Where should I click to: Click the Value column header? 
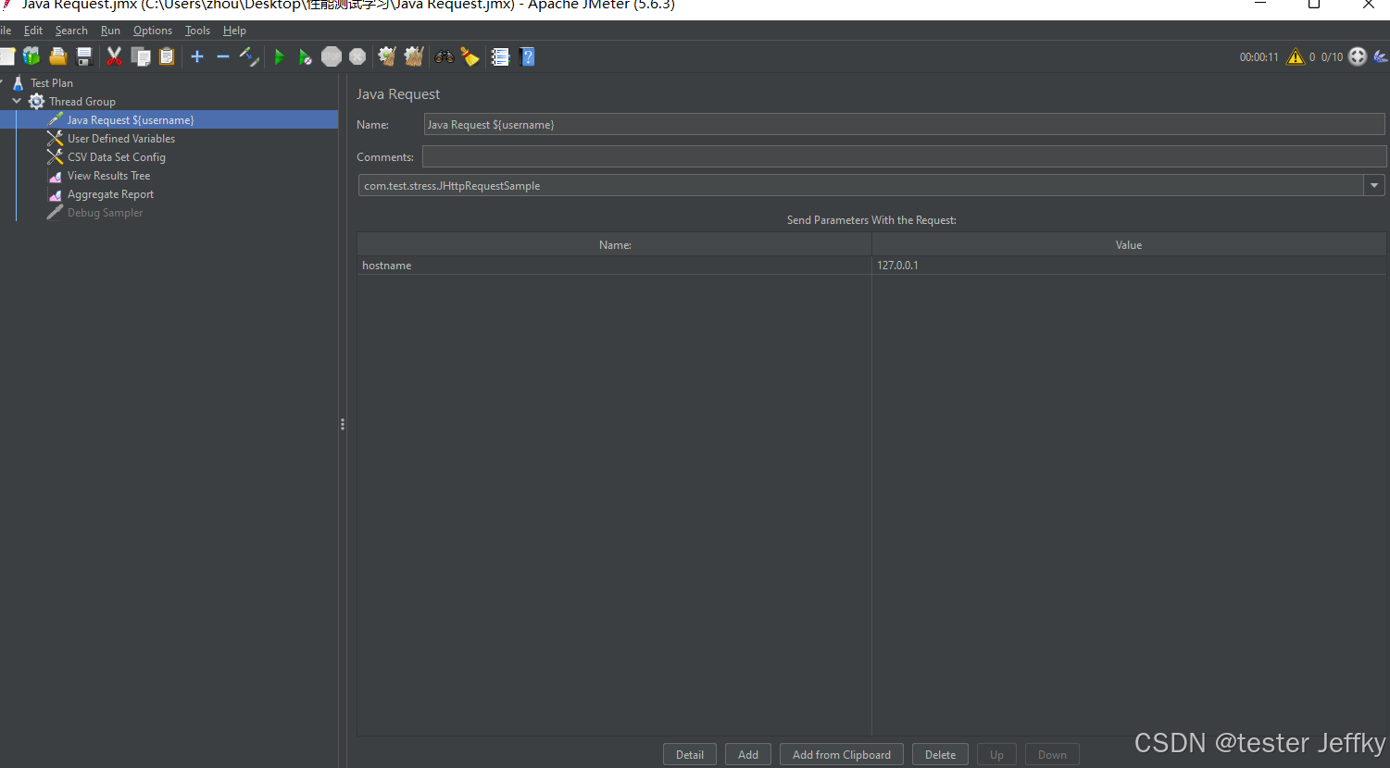point(1129,245)
